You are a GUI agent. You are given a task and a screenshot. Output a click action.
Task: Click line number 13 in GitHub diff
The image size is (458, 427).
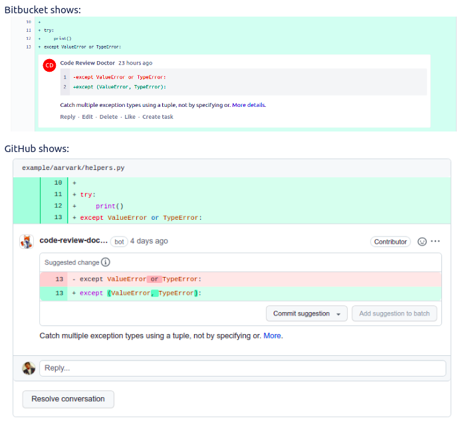(x=58, y=217)
